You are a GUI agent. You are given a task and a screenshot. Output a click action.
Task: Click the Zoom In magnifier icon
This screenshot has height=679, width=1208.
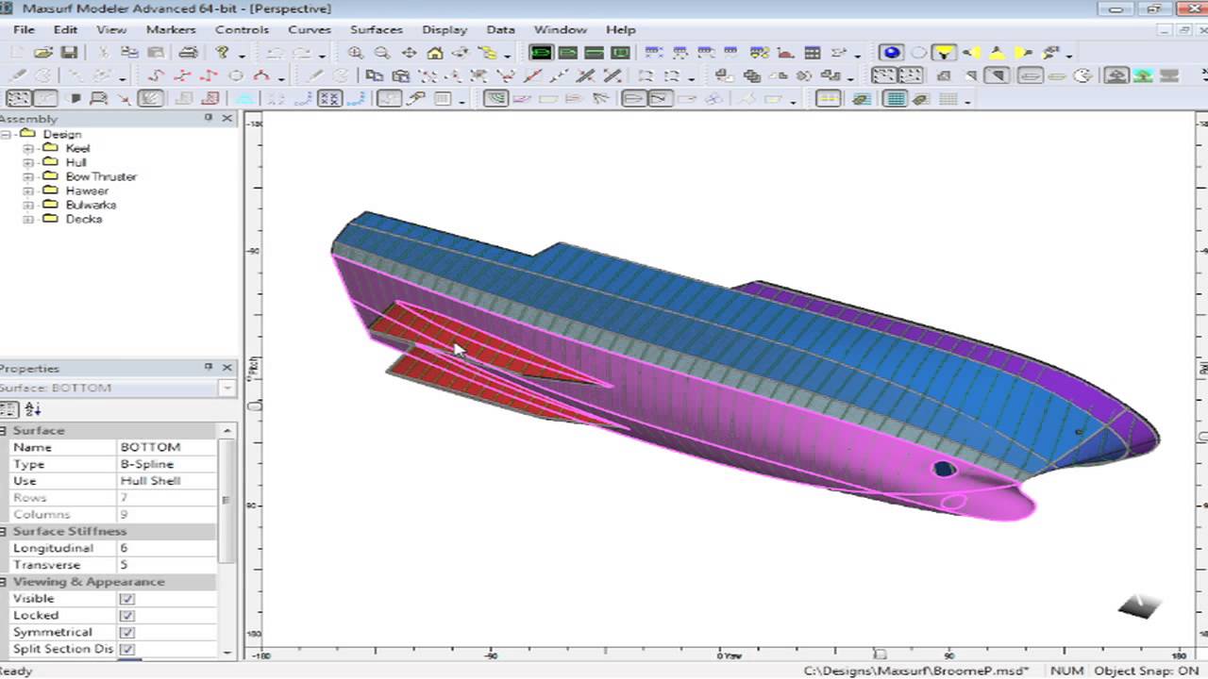tap(356, 54)
